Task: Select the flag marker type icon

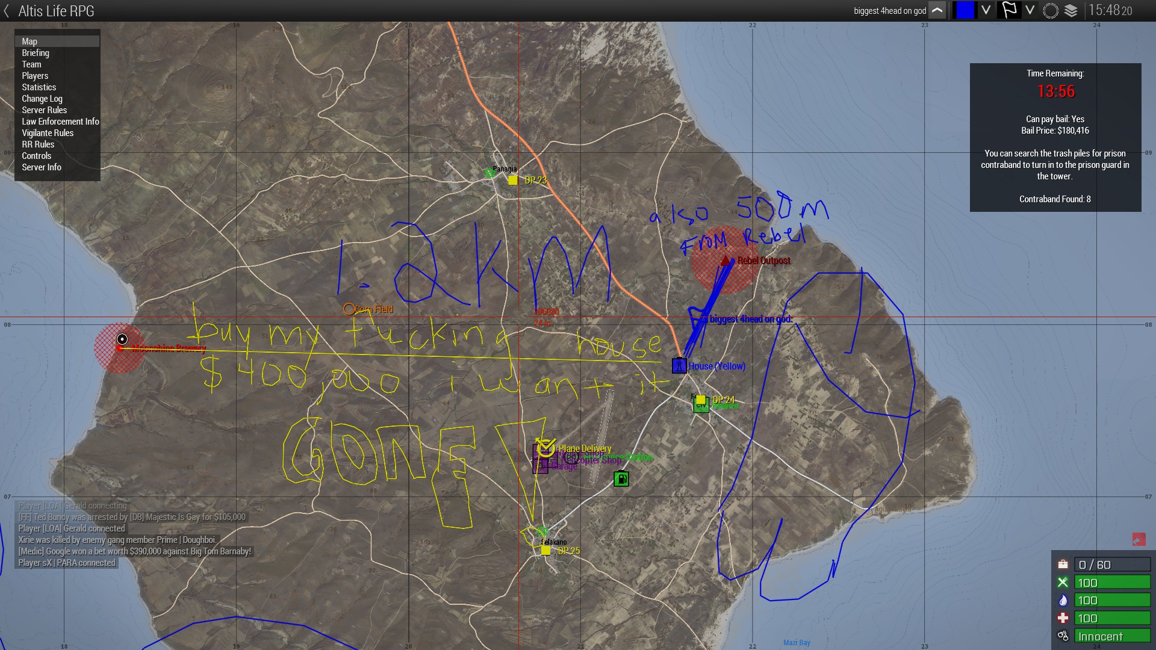Action: [1010, 10]
